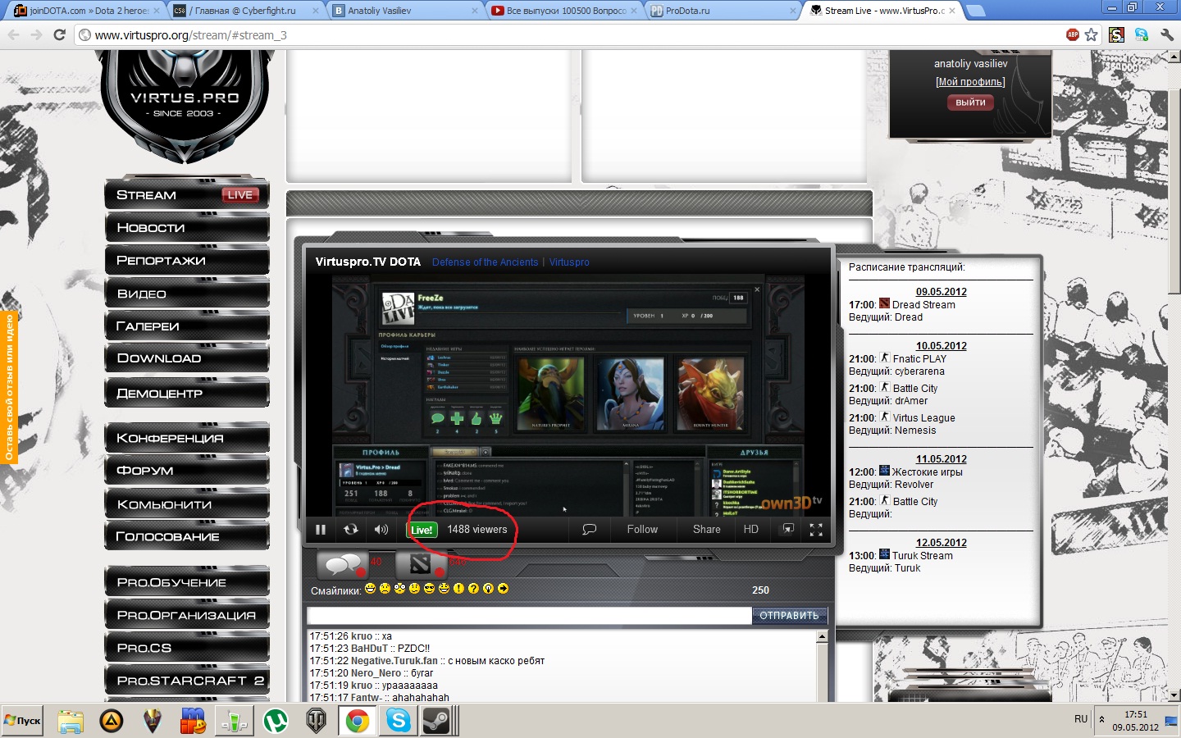Insert the sad face smiley
Screen dimensions: 1181x738
(x=385, y=589)
